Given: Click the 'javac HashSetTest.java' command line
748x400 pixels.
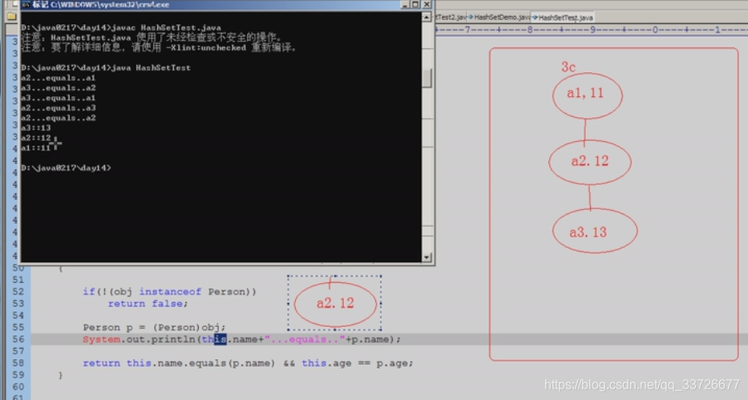Looking at the screenshot, I should click(x=121, y=27).
